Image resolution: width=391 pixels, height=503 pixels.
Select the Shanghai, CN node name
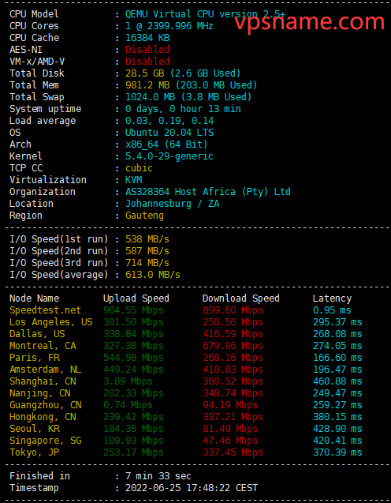tap(43, 381)
